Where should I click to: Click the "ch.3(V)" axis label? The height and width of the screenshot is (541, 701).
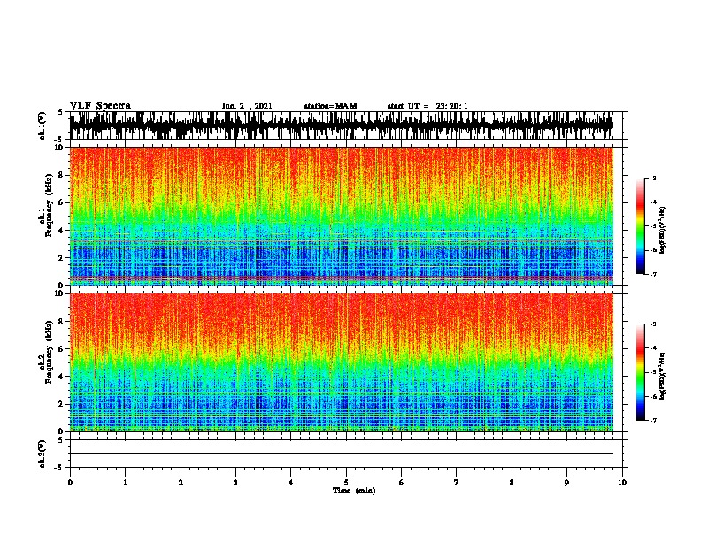point(42,453)
